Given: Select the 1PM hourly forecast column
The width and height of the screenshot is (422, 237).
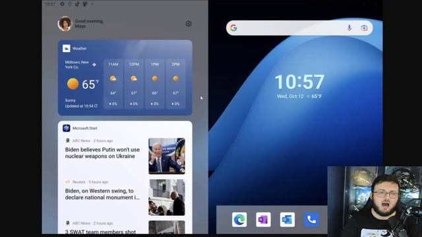Looking at the screenshot, I should [x=155, y=84].
